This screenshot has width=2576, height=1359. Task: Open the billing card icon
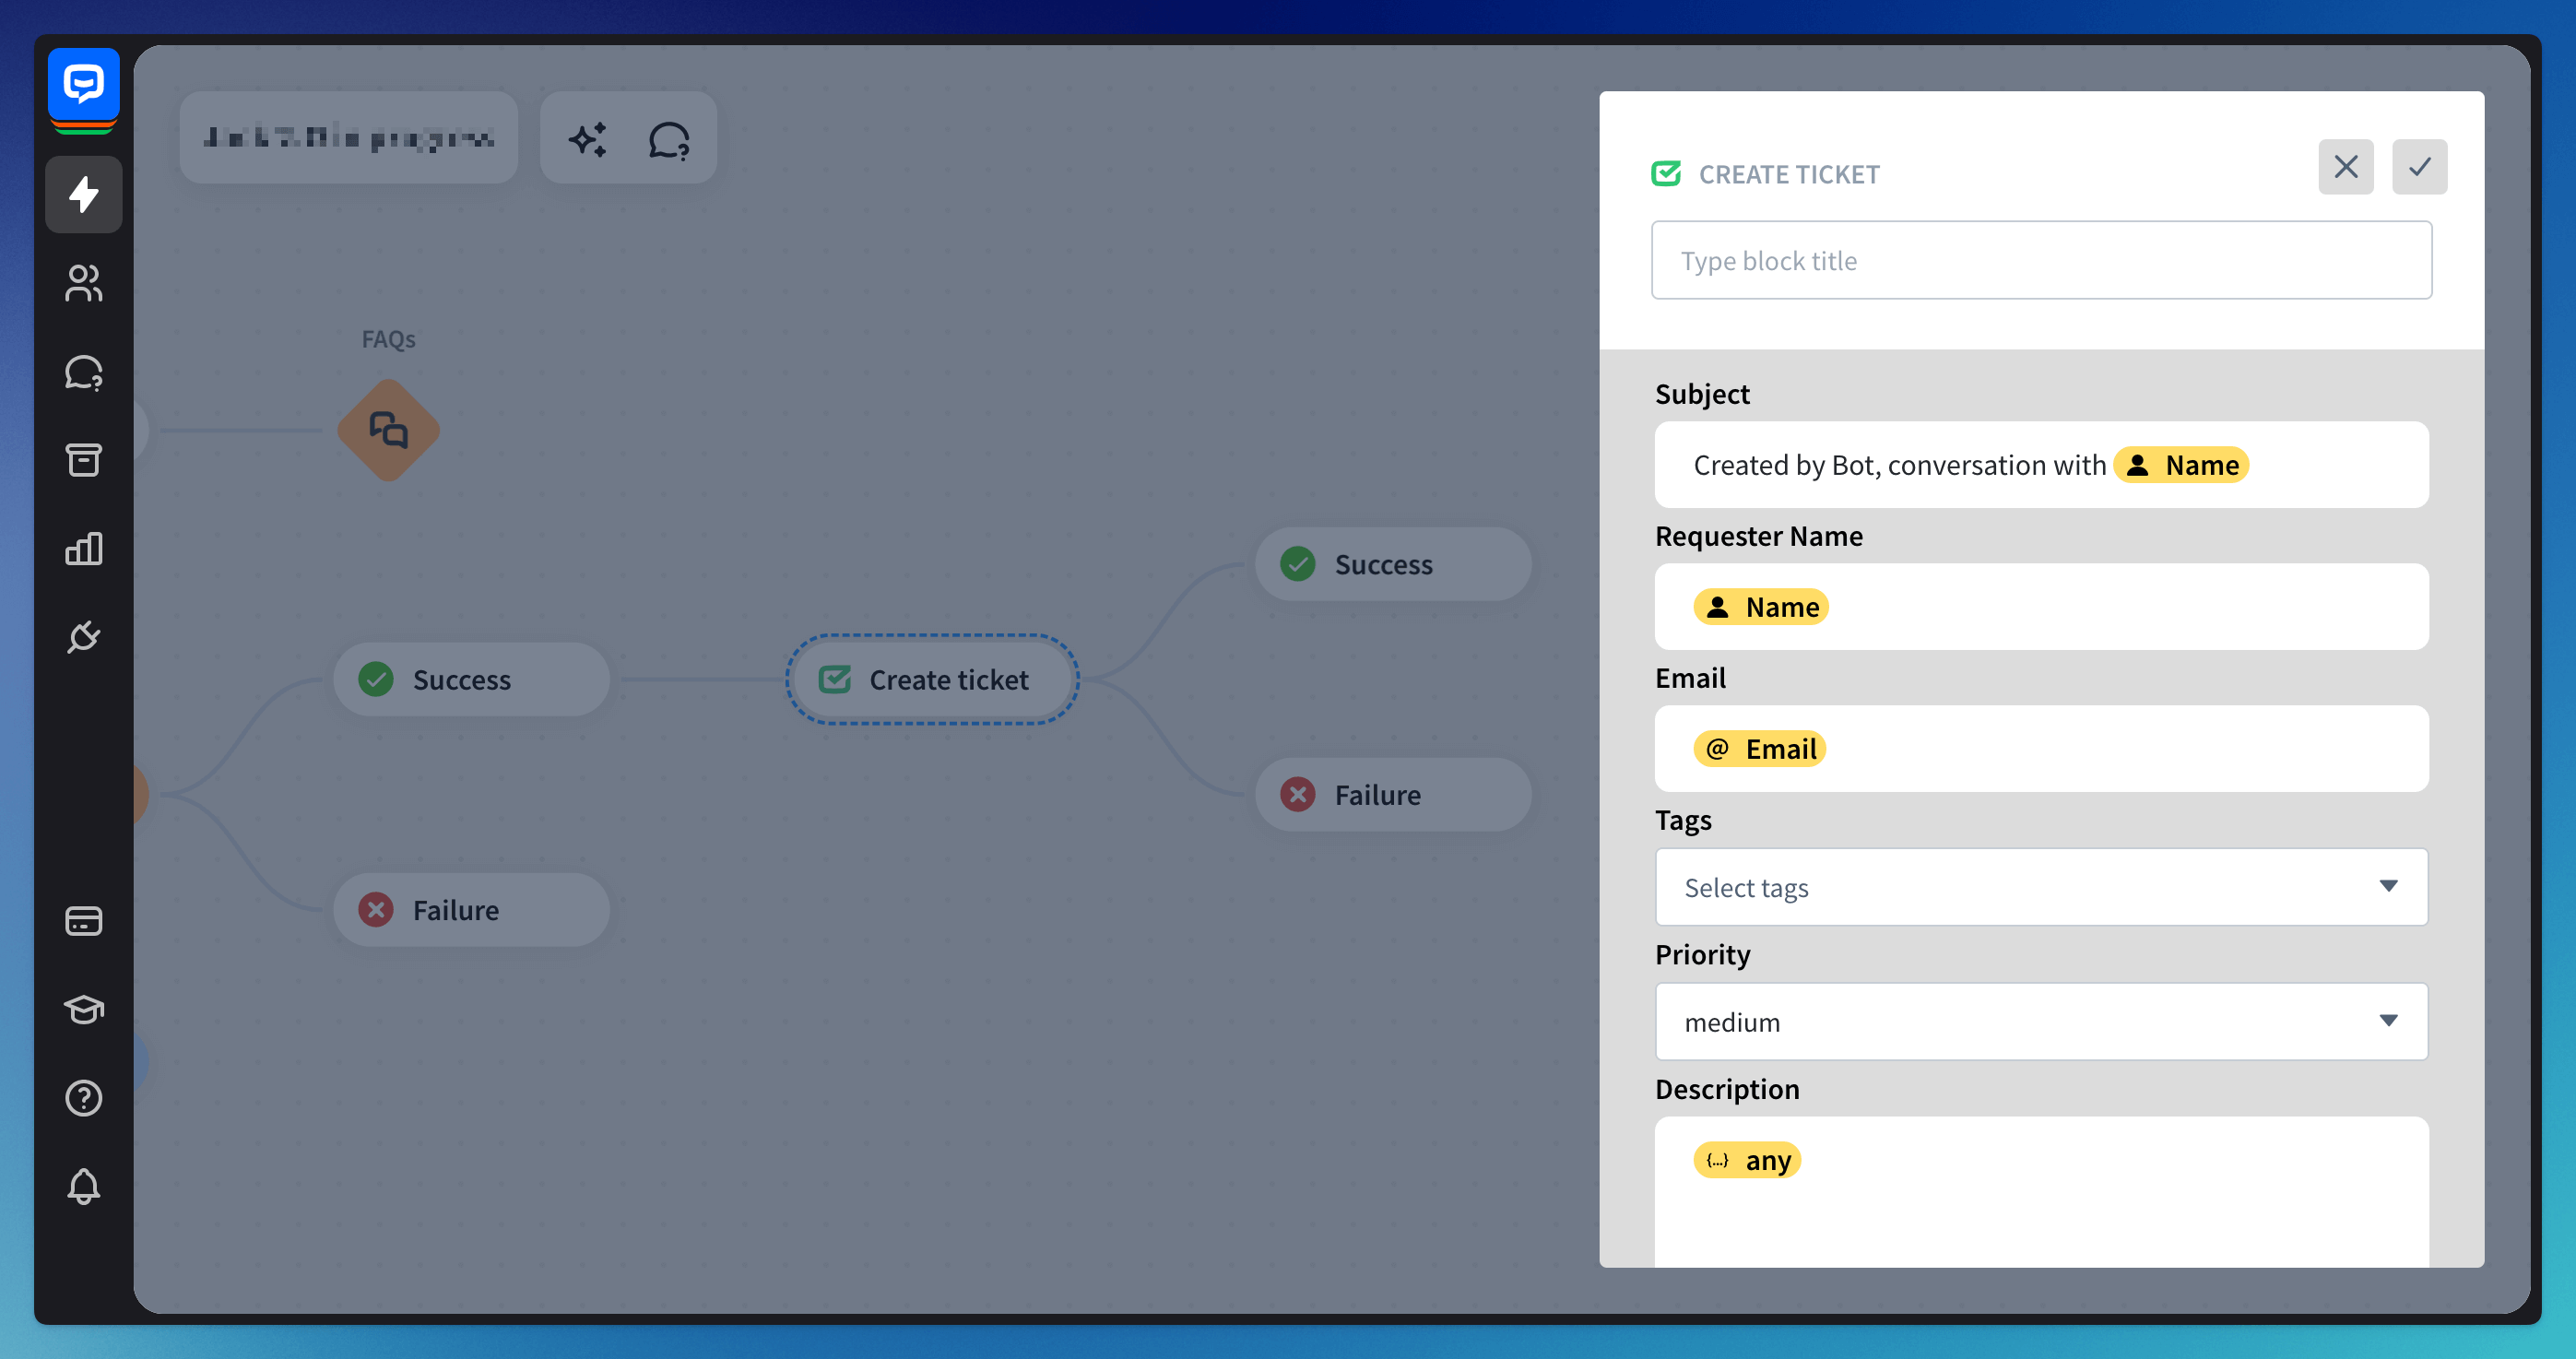84,920
